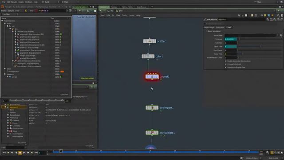Viewport: 284px width, 160px height.
Task: Click the Filter field under the details tree
Action: click(15, 148)
